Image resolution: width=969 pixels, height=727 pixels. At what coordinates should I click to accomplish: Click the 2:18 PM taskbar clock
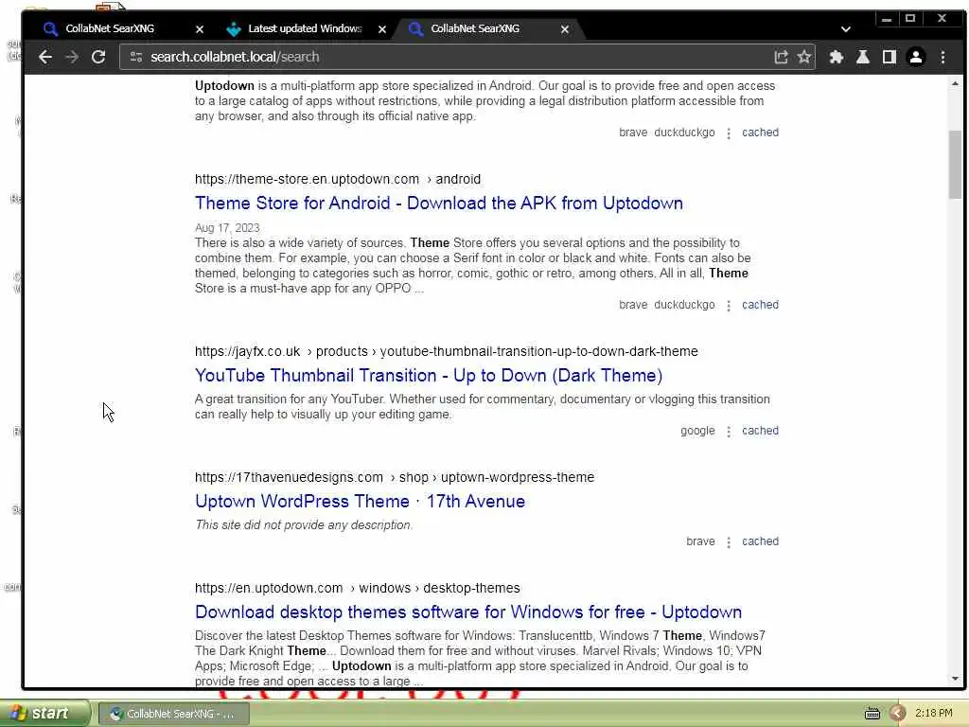[933, 713]
